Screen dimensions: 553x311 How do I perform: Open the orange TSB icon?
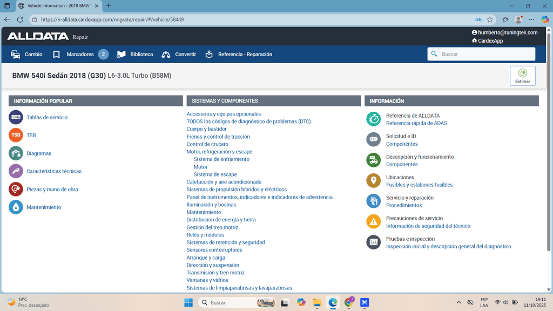coord(16,136)
